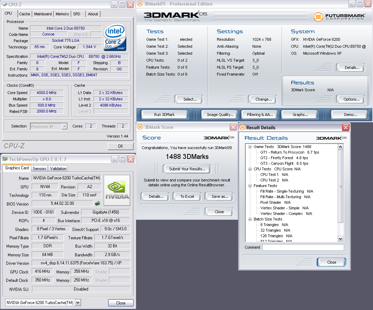Select the Fill Rate - Single-Texturing row
Screen dimensions: 373x310
click(287, 191)
